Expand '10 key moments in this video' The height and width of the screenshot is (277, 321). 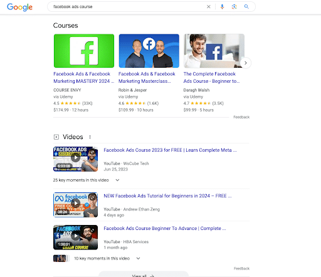pyautogui.click(x=107, y=258)
